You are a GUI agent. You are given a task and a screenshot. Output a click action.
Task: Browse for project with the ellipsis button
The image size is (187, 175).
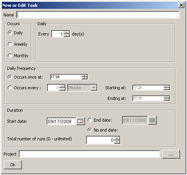(x=171, y=154)
